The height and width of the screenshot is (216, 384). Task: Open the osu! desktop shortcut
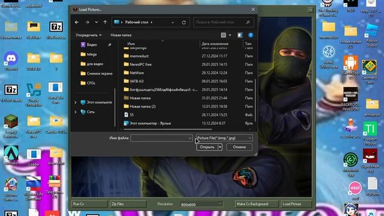coord(355,191)
